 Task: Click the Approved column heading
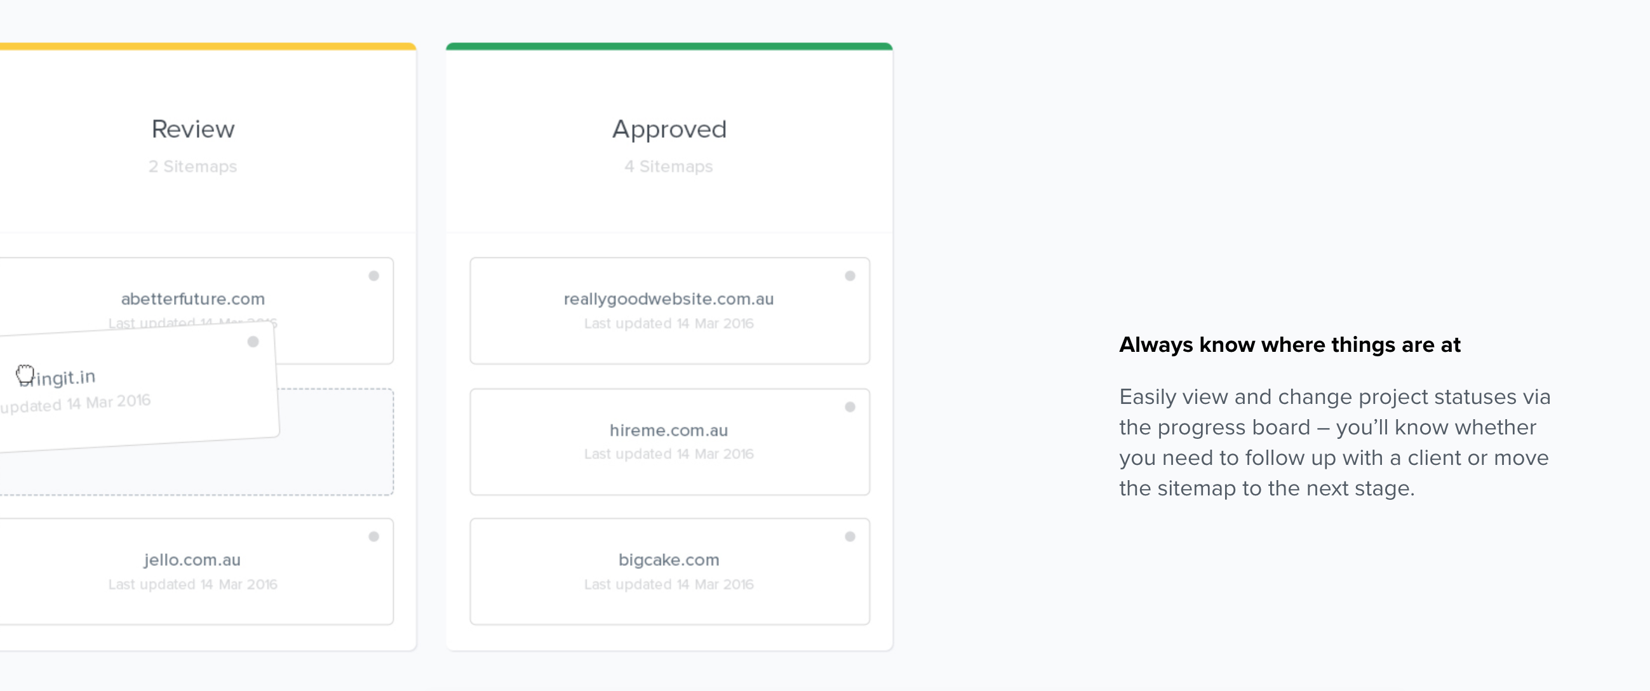(x=669, y=130)
